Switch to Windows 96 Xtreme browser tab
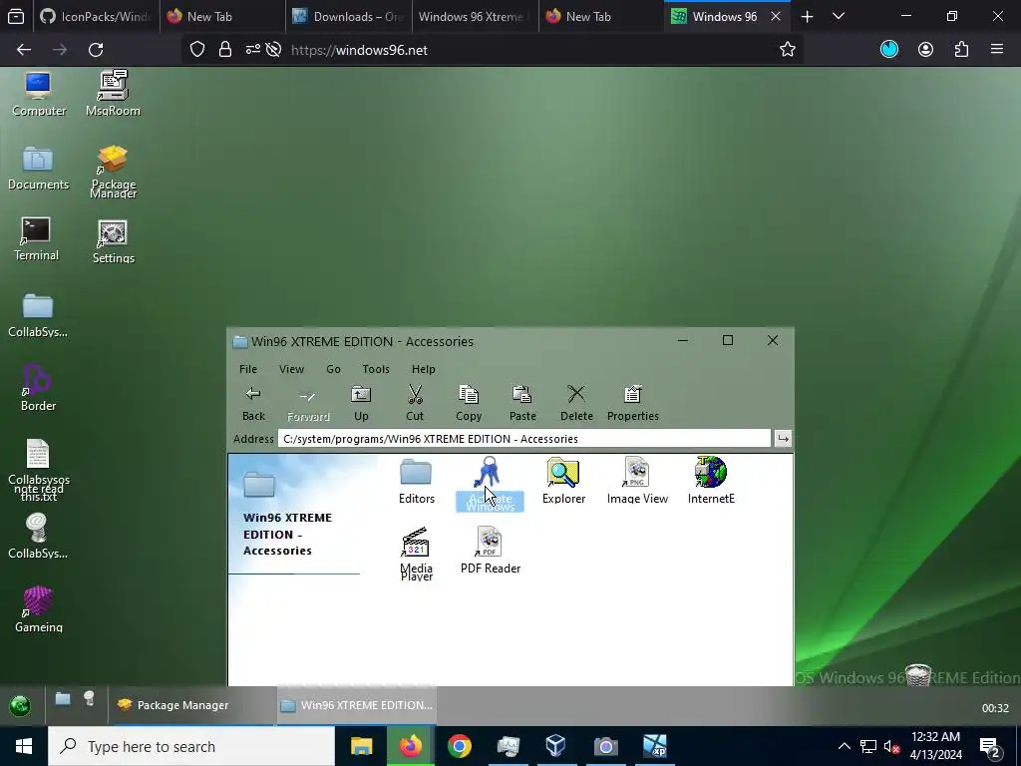Screen dimensions: 1021x766 pyautogui.click(x=475, y=16)
